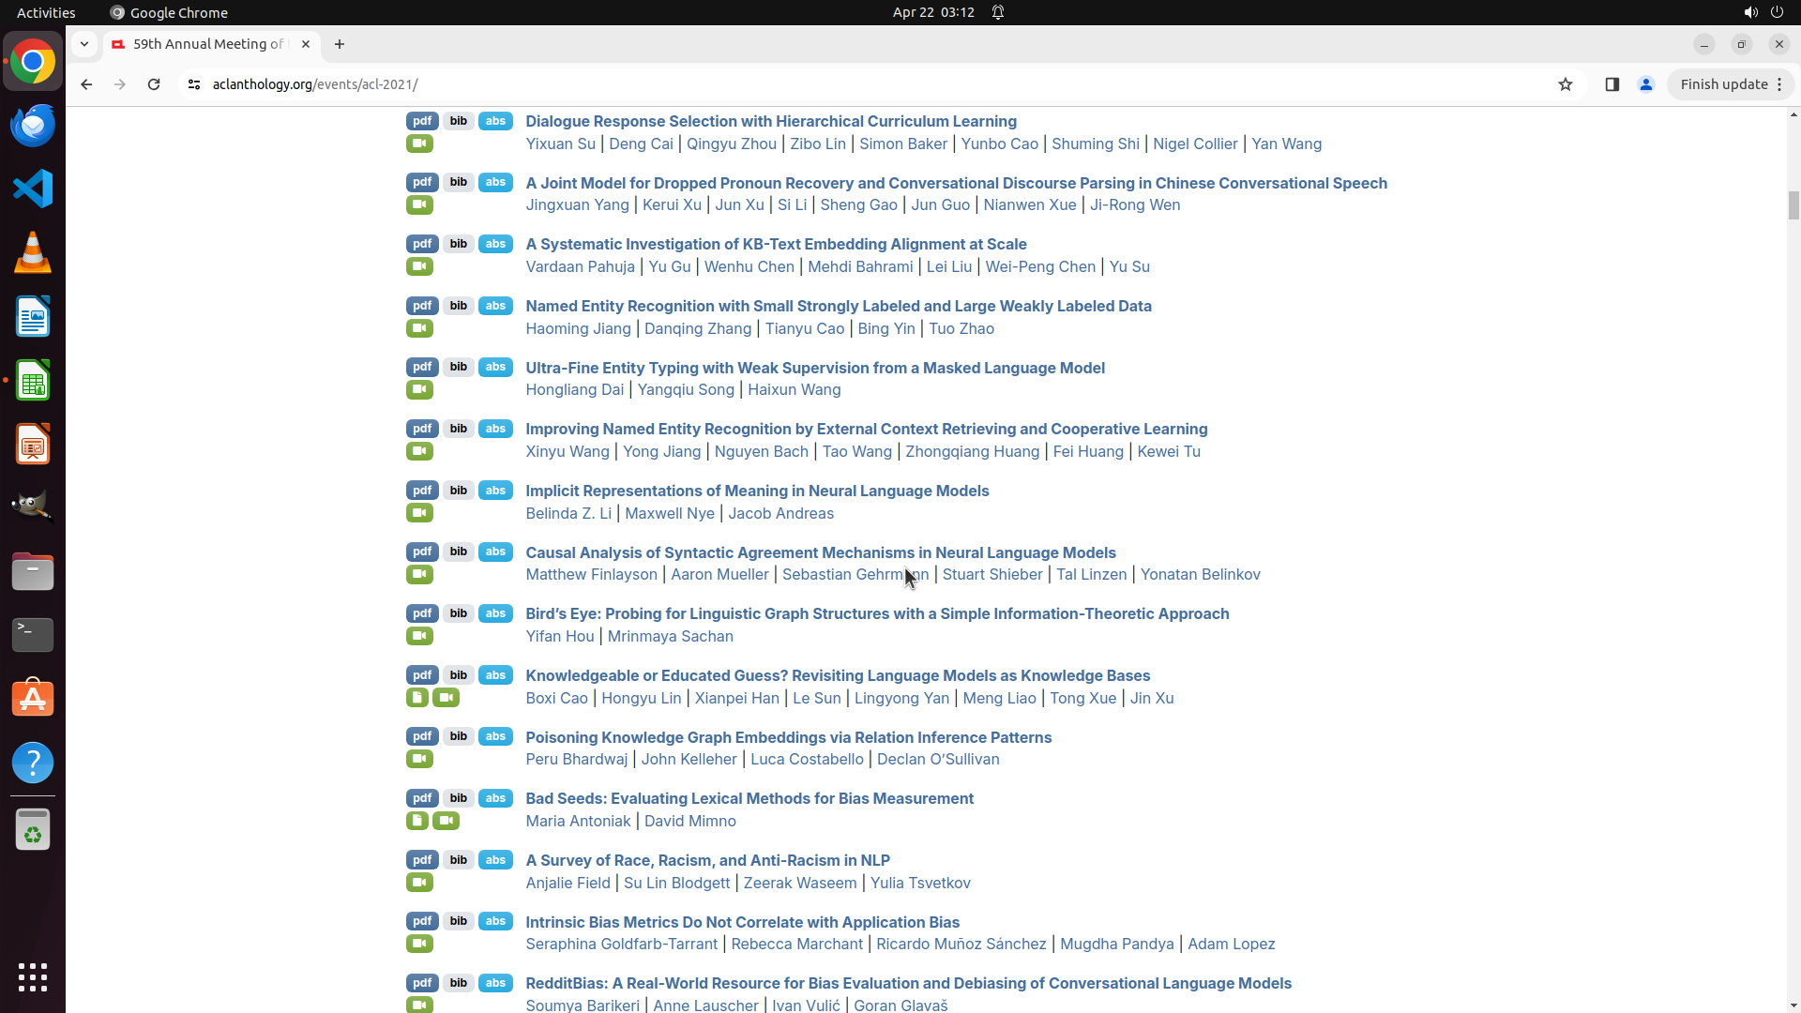Open author page for Jacob Andreas

point(780,513)
